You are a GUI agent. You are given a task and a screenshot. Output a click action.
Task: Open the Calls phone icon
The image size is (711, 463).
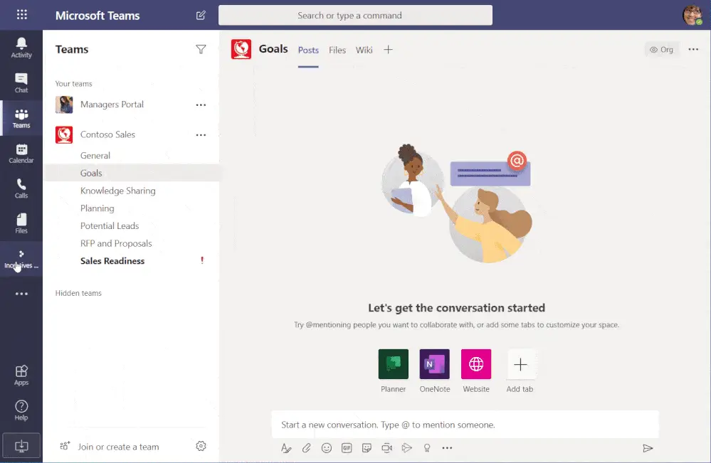coord(21,188)
